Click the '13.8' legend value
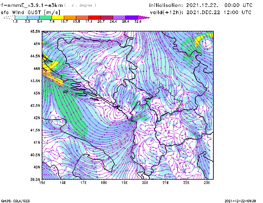Viewport: 263px width, 203px height. (x=76, y=21)
